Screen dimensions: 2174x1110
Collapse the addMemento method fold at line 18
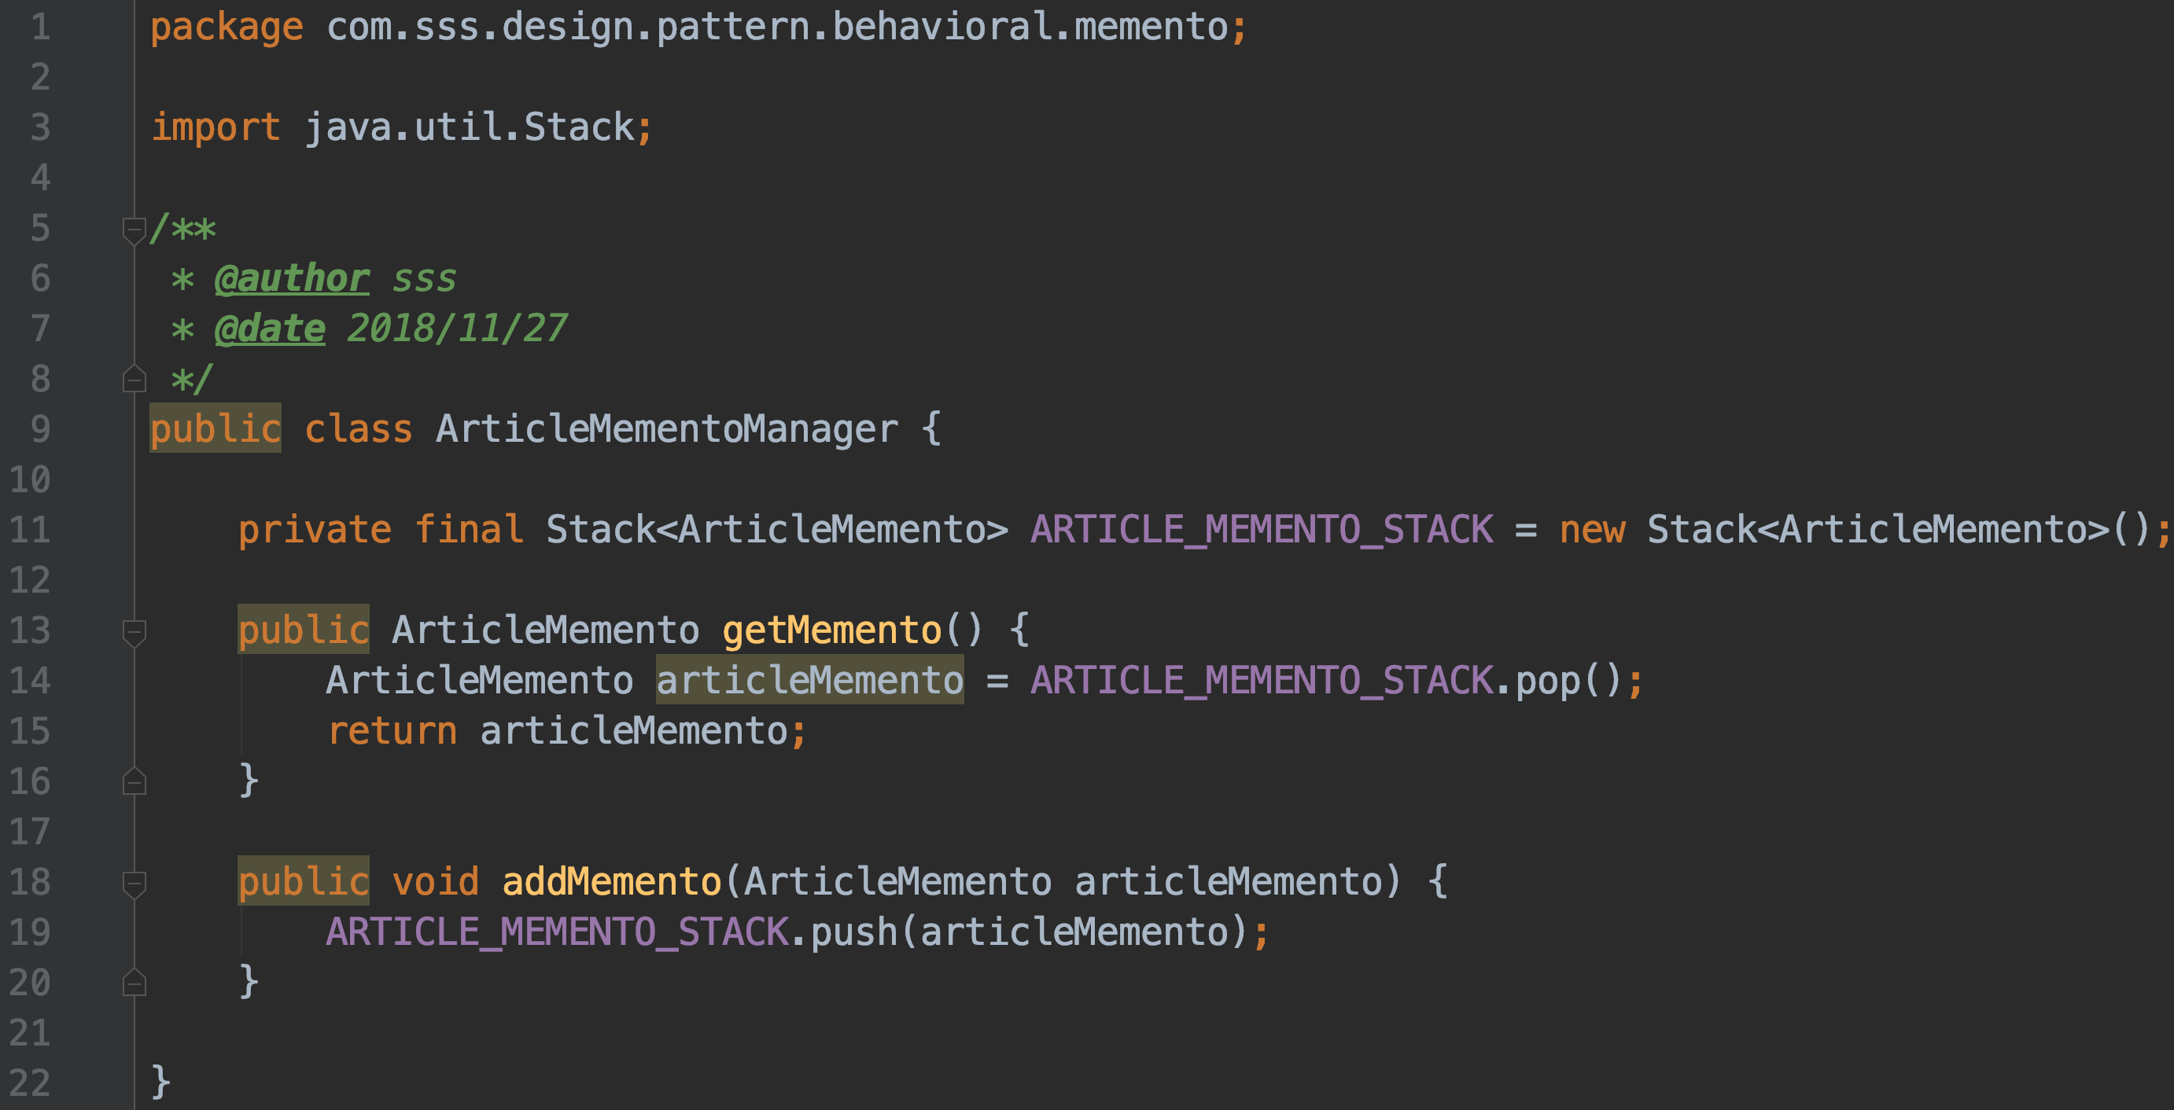[134, 882]
